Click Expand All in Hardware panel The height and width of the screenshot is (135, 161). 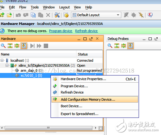tap(17, 46)
